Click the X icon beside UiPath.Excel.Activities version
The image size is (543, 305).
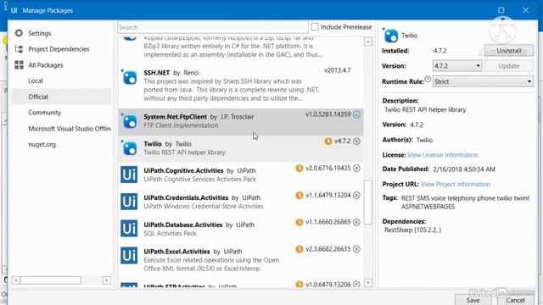pos(356,249)
